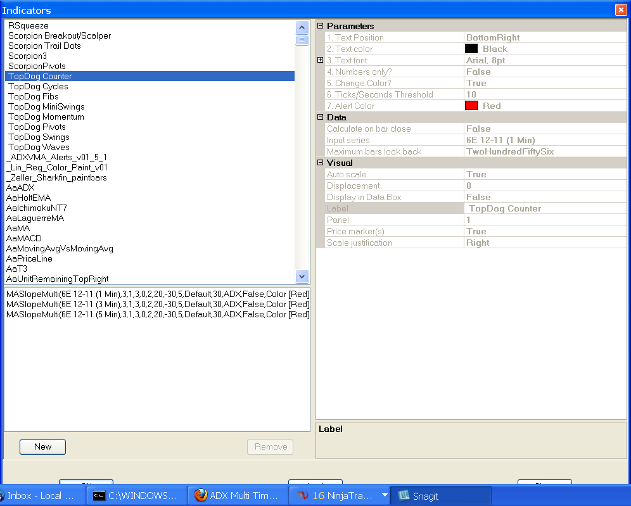Select AaADX indicator
Image resolution: width=631 pixels, height=506 pixels.
(x=150, y=187)
